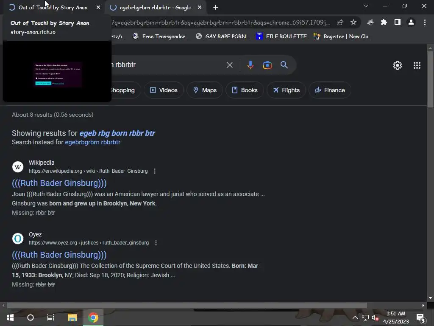
Task: Close the Out of Touch! by Story Anon tab
Action: 98,8
